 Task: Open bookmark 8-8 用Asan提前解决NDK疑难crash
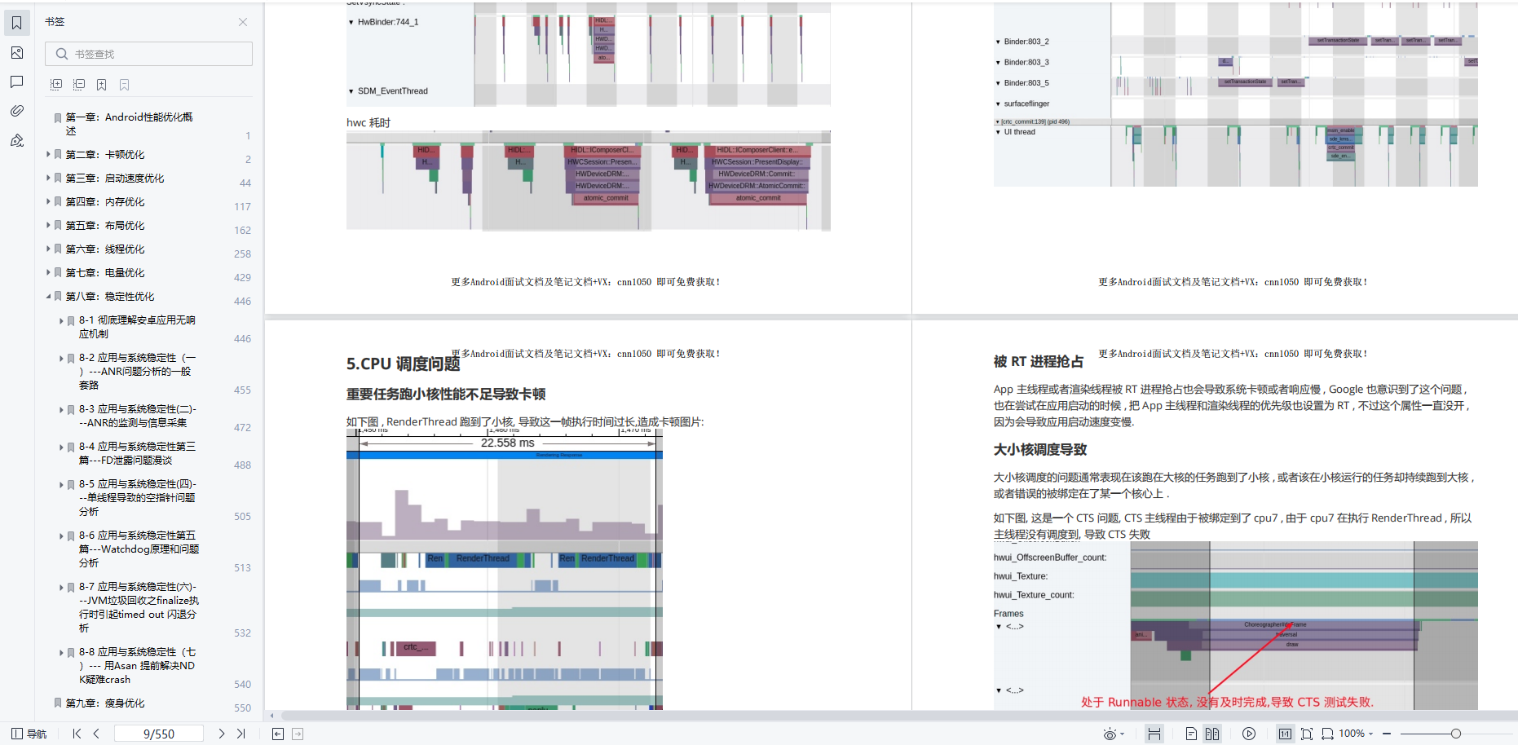[x=137, y=665]
